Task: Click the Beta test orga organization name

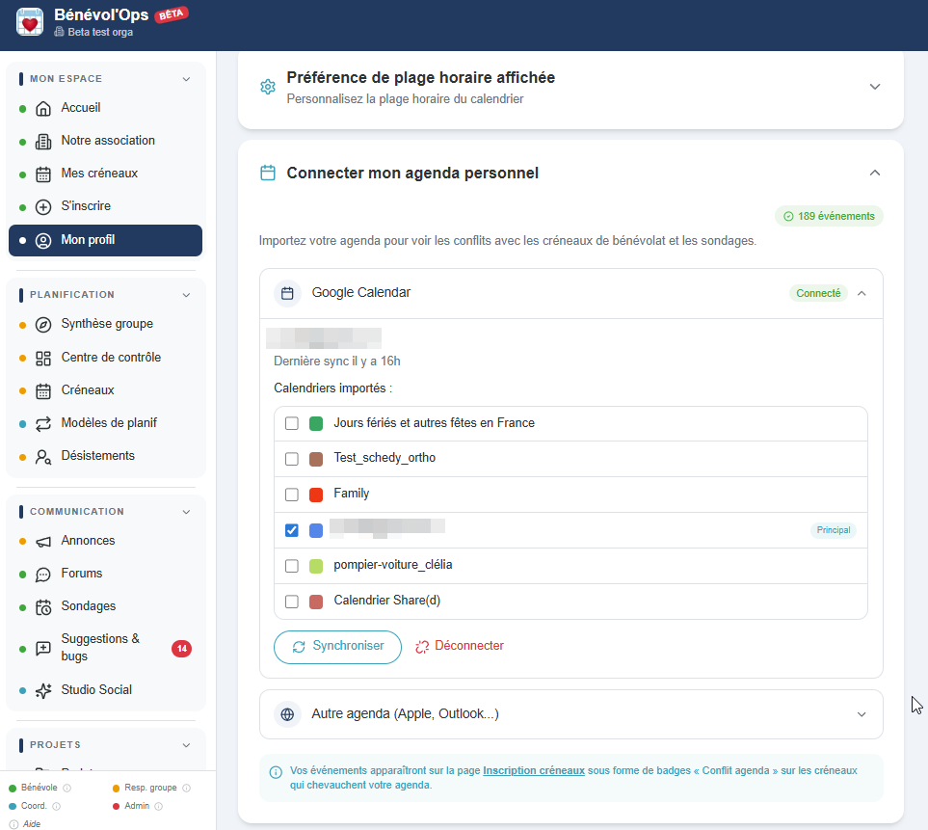Action: pyautogui.click(x=100, y=32)
